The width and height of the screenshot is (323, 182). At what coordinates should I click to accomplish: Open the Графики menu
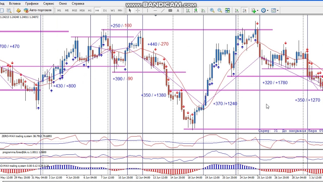coord(32,4)
